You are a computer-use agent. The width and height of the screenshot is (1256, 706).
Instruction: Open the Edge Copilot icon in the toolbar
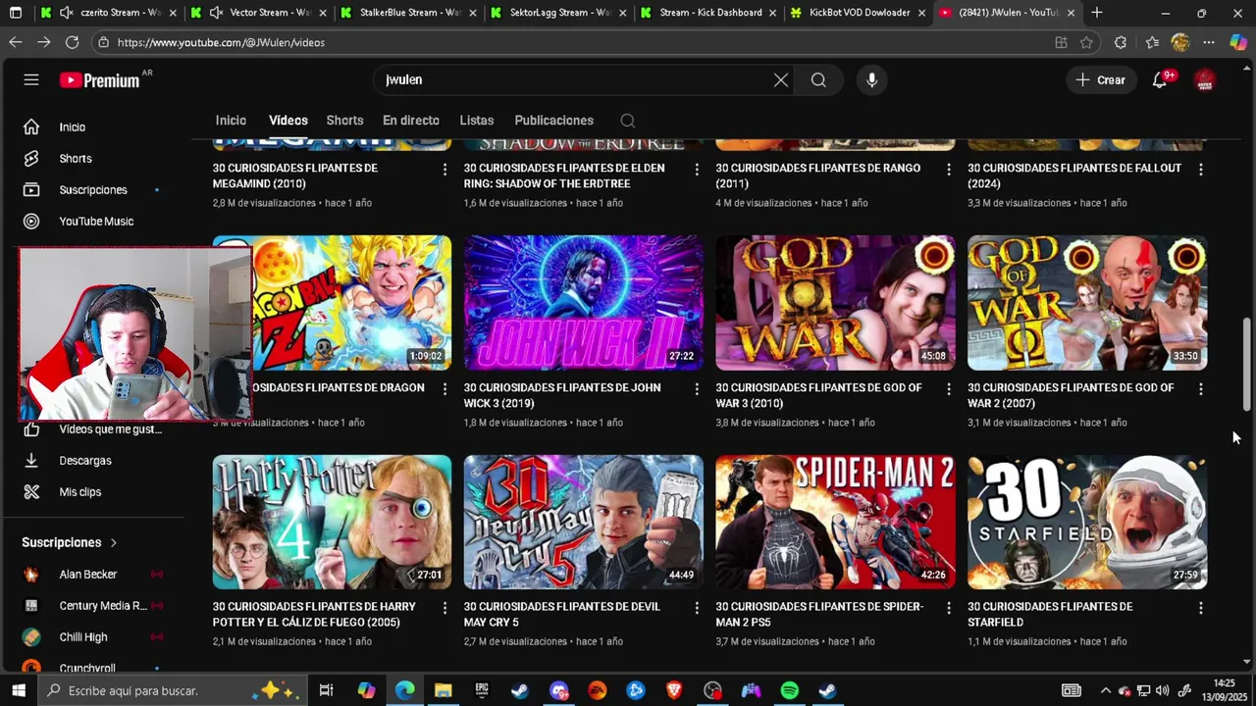[1238, 42]
